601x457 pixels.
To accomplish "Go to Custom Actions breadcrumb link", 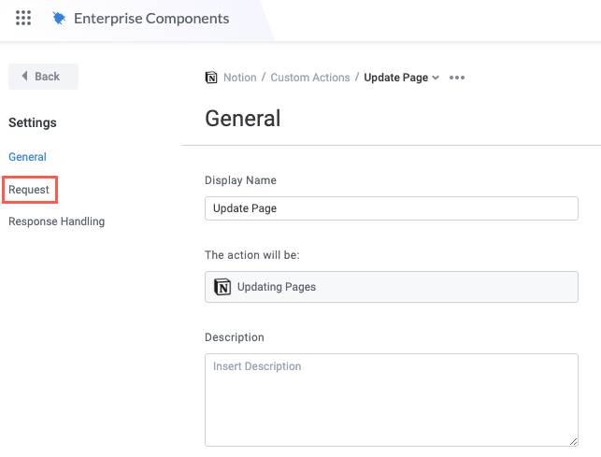I will (310, 78).
